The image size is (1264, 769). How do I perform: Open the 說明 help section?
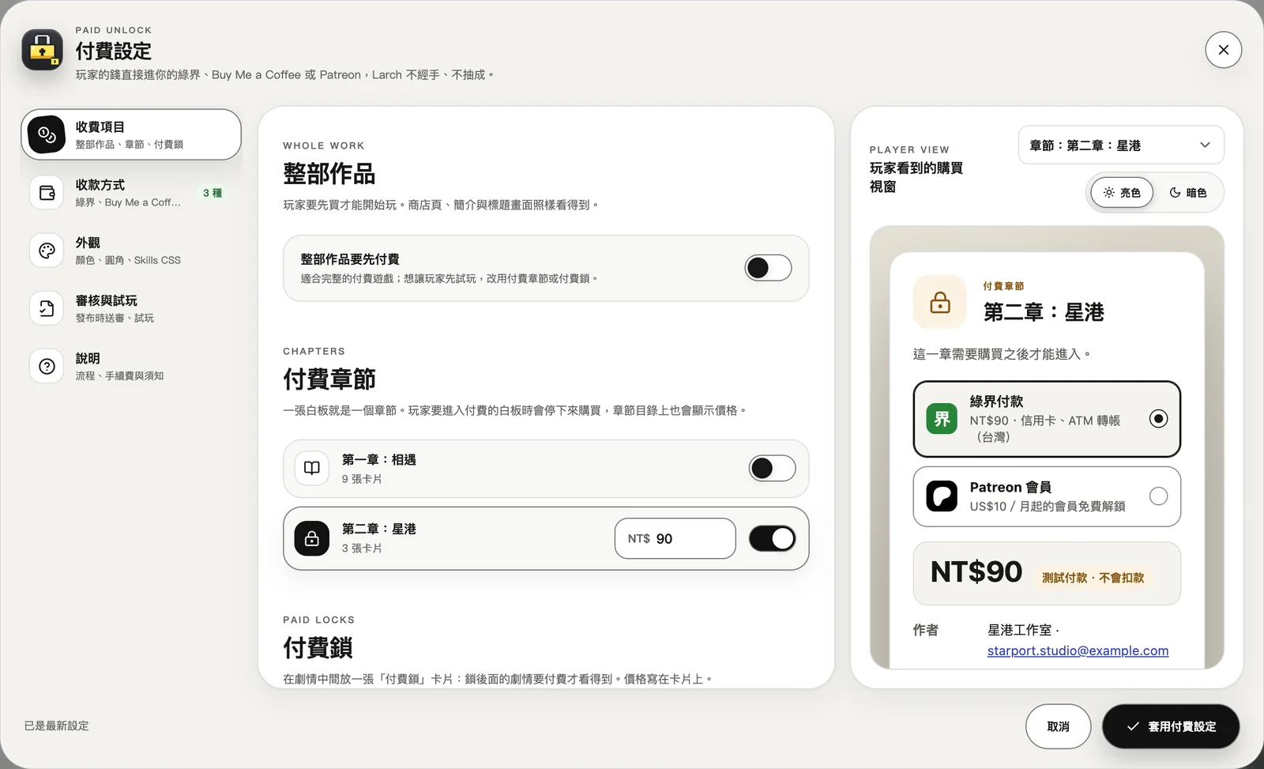pyautogui.click(x=131, y=366)
